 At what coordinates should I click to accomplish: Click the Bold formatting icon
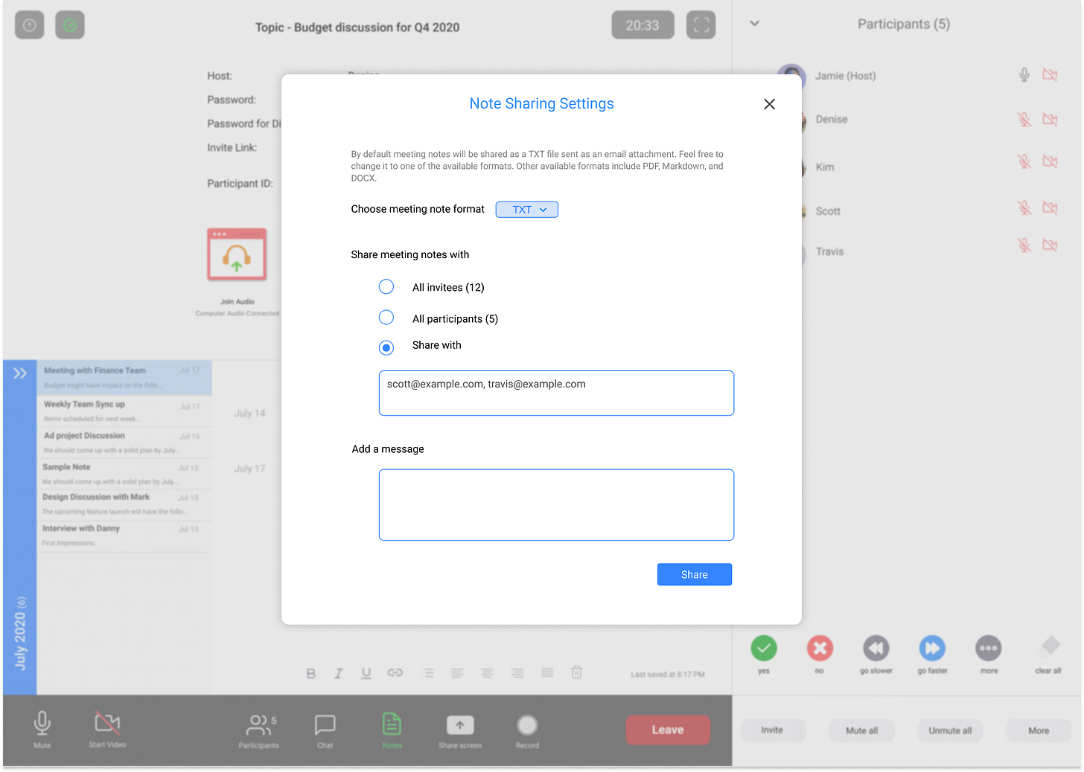311,673
